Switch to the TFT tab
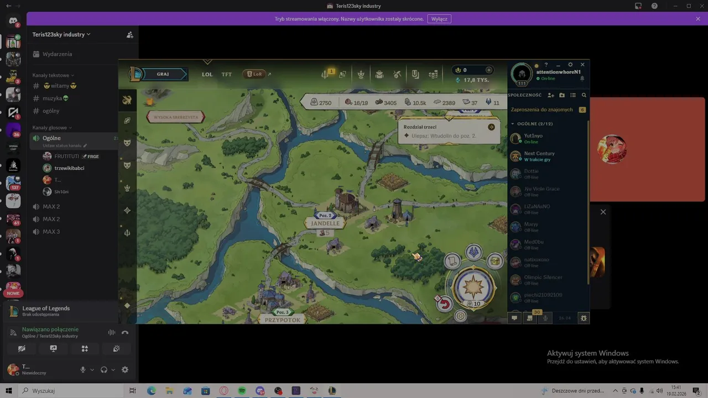 227,74
